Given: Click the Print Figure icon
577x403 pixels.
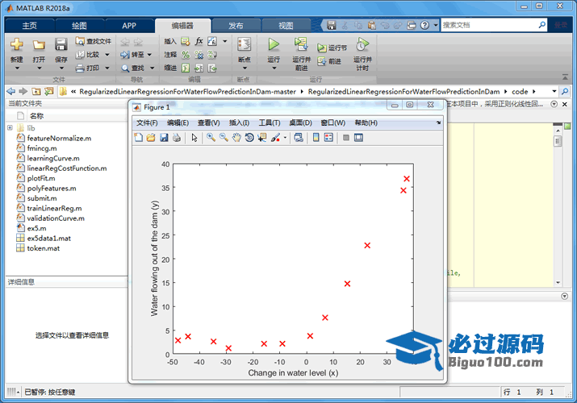Looking at the screenshot, I should pyautogui.click(x=177, y=138).
